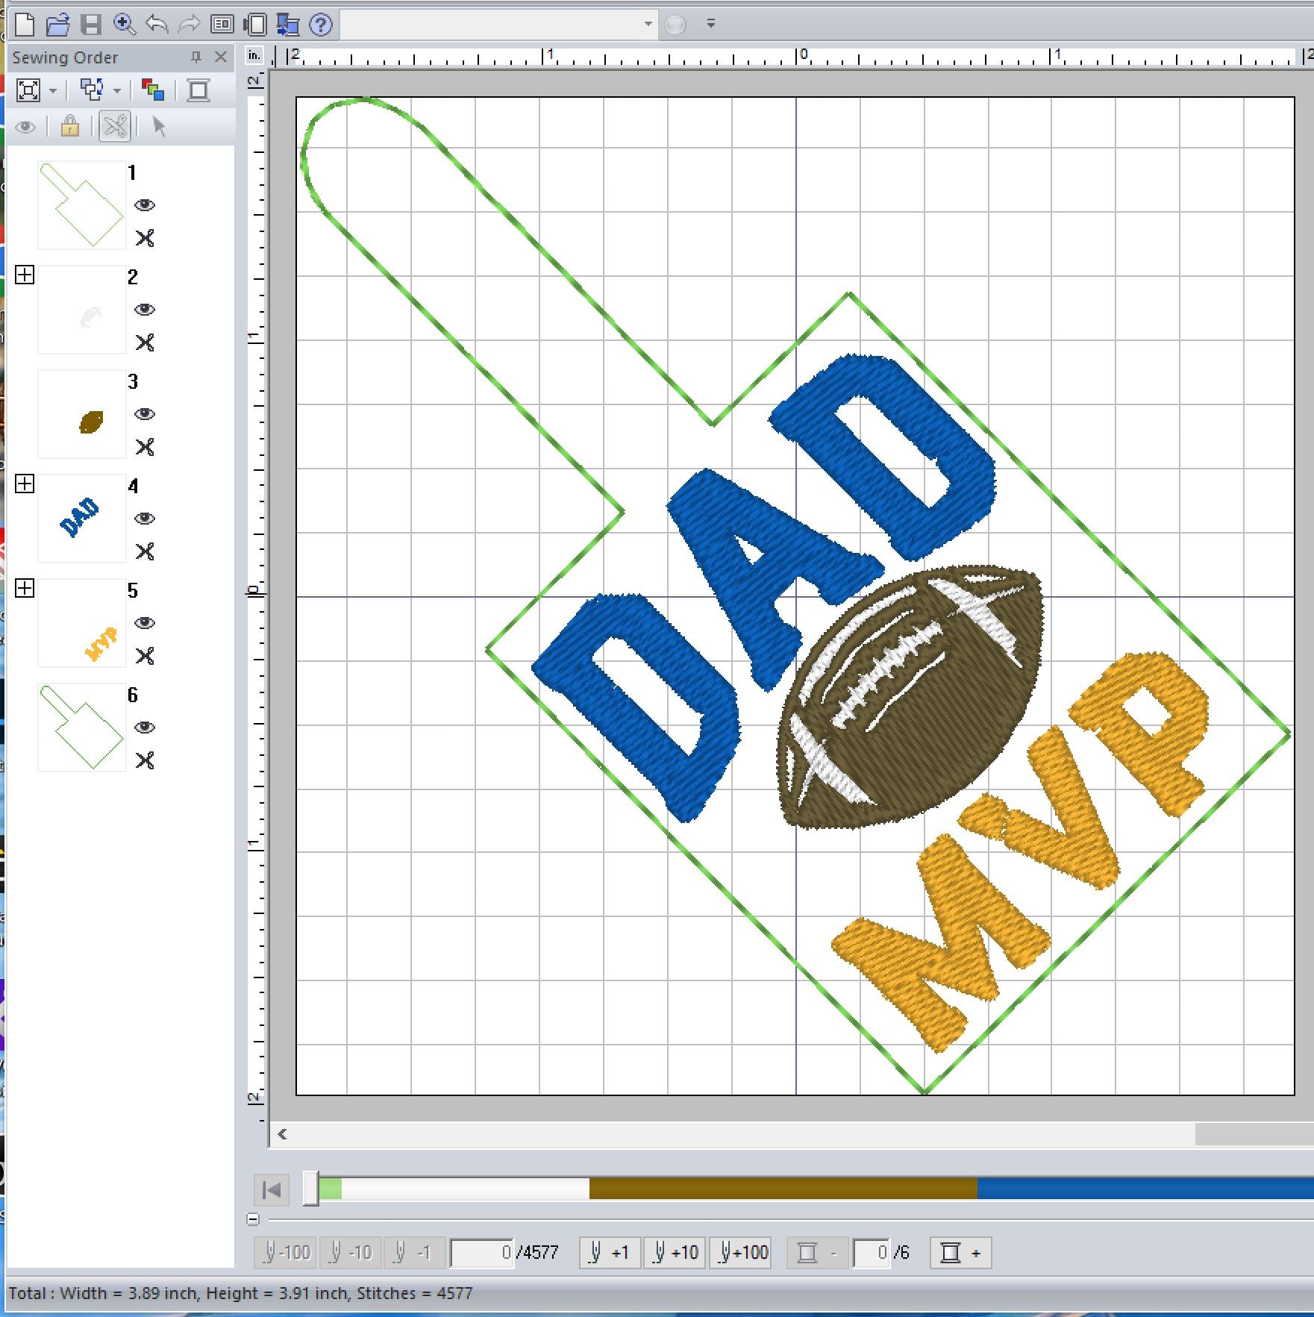Click the current stitch number input field
1314x1317 pixels.
tap(482, 1253)
